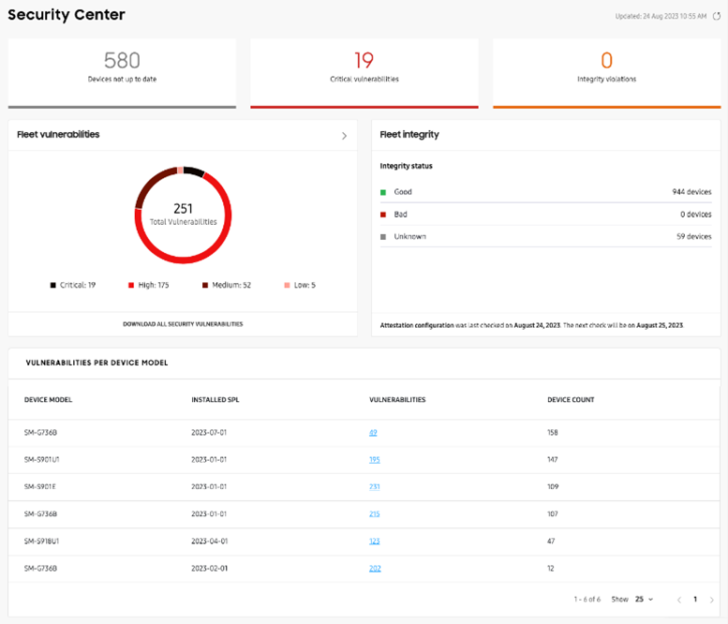The width and height of the screenshot is (728, 624).
Task: Open the Fleet vulnerabilities details chevron
Action: coord(344,136)
